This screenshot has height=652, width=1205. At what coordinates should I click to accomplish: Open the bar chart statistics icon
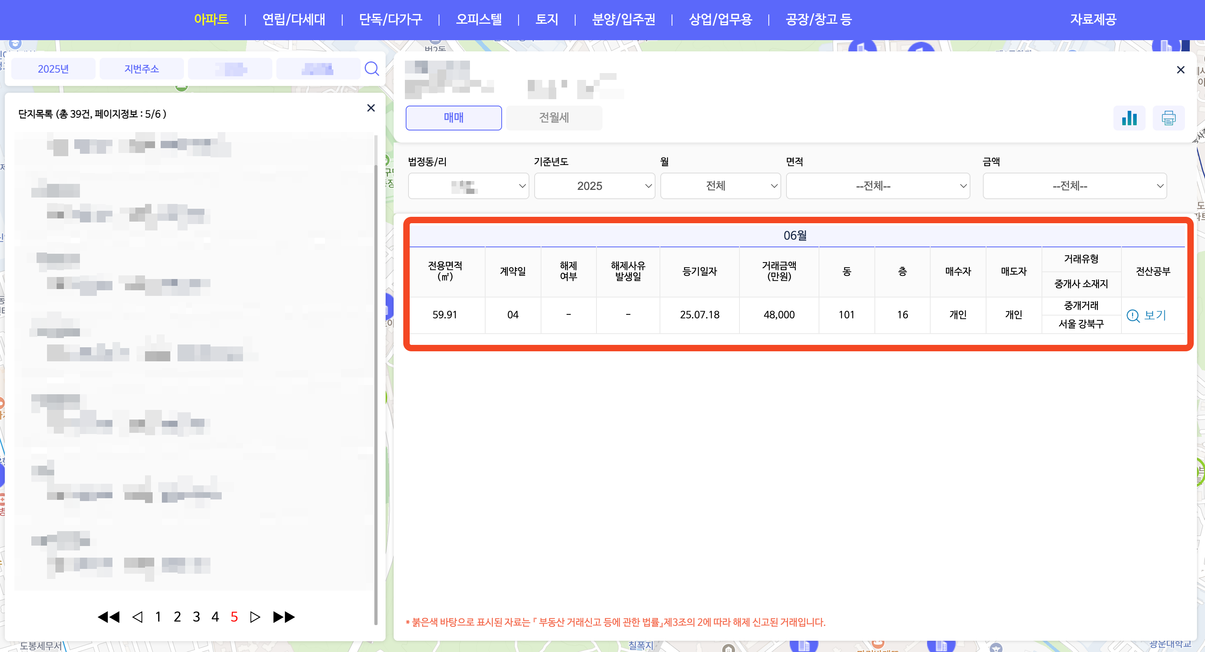(1129, 118)
